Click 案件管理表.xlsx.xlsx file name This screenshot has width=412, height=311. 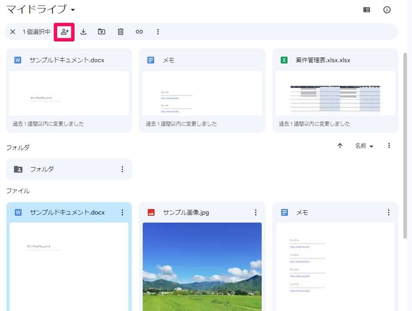tap(323, 60)
